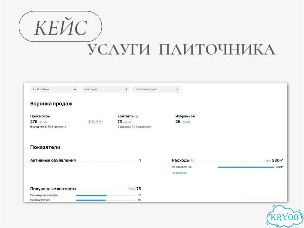This screenshot has width=304, height=228.
Task: Click the Просмотры value 276
Action: pyautogui.click(x=34, y=121)
